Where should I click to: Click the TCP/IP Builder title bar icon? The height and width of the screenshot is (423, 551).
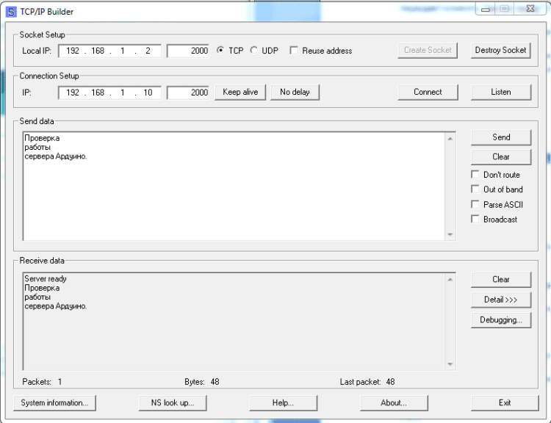[x=11, y=12]
